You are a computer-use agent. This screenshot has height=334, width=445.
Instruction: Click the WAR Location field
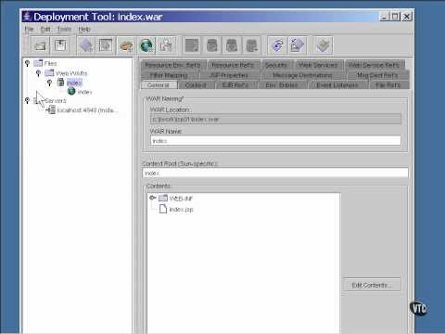pos(275,119)
